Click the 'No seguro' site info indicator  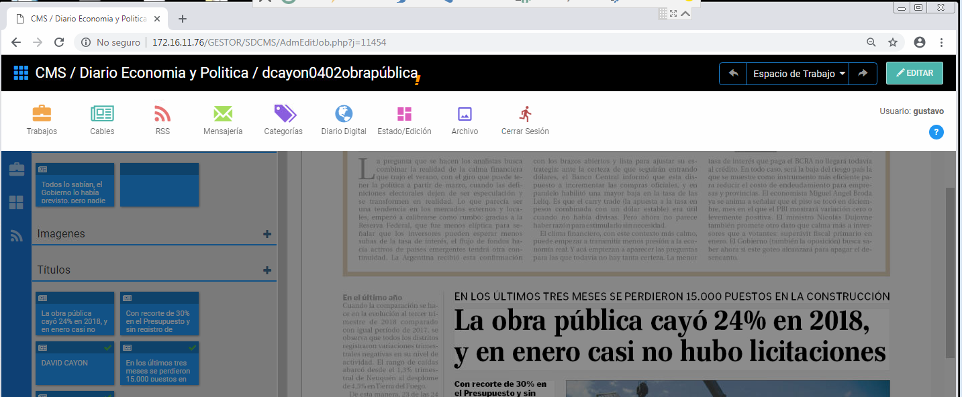coord(111,42)
